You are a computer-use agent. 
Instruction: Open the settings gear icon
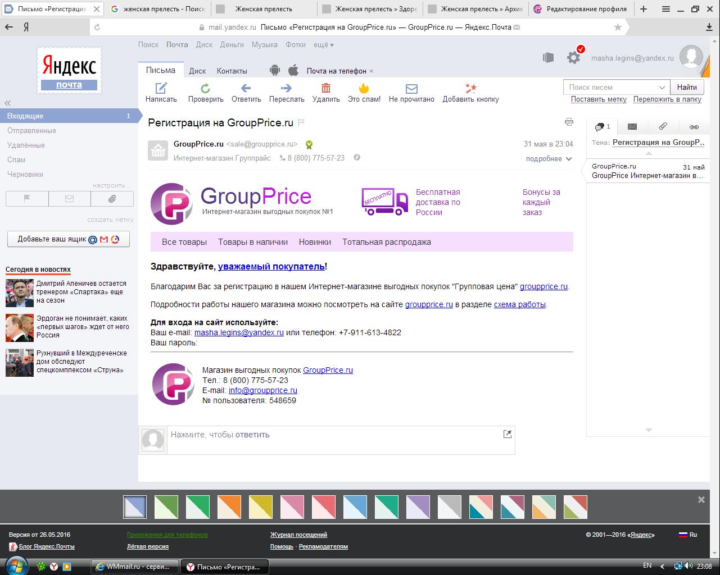point(573,57)
